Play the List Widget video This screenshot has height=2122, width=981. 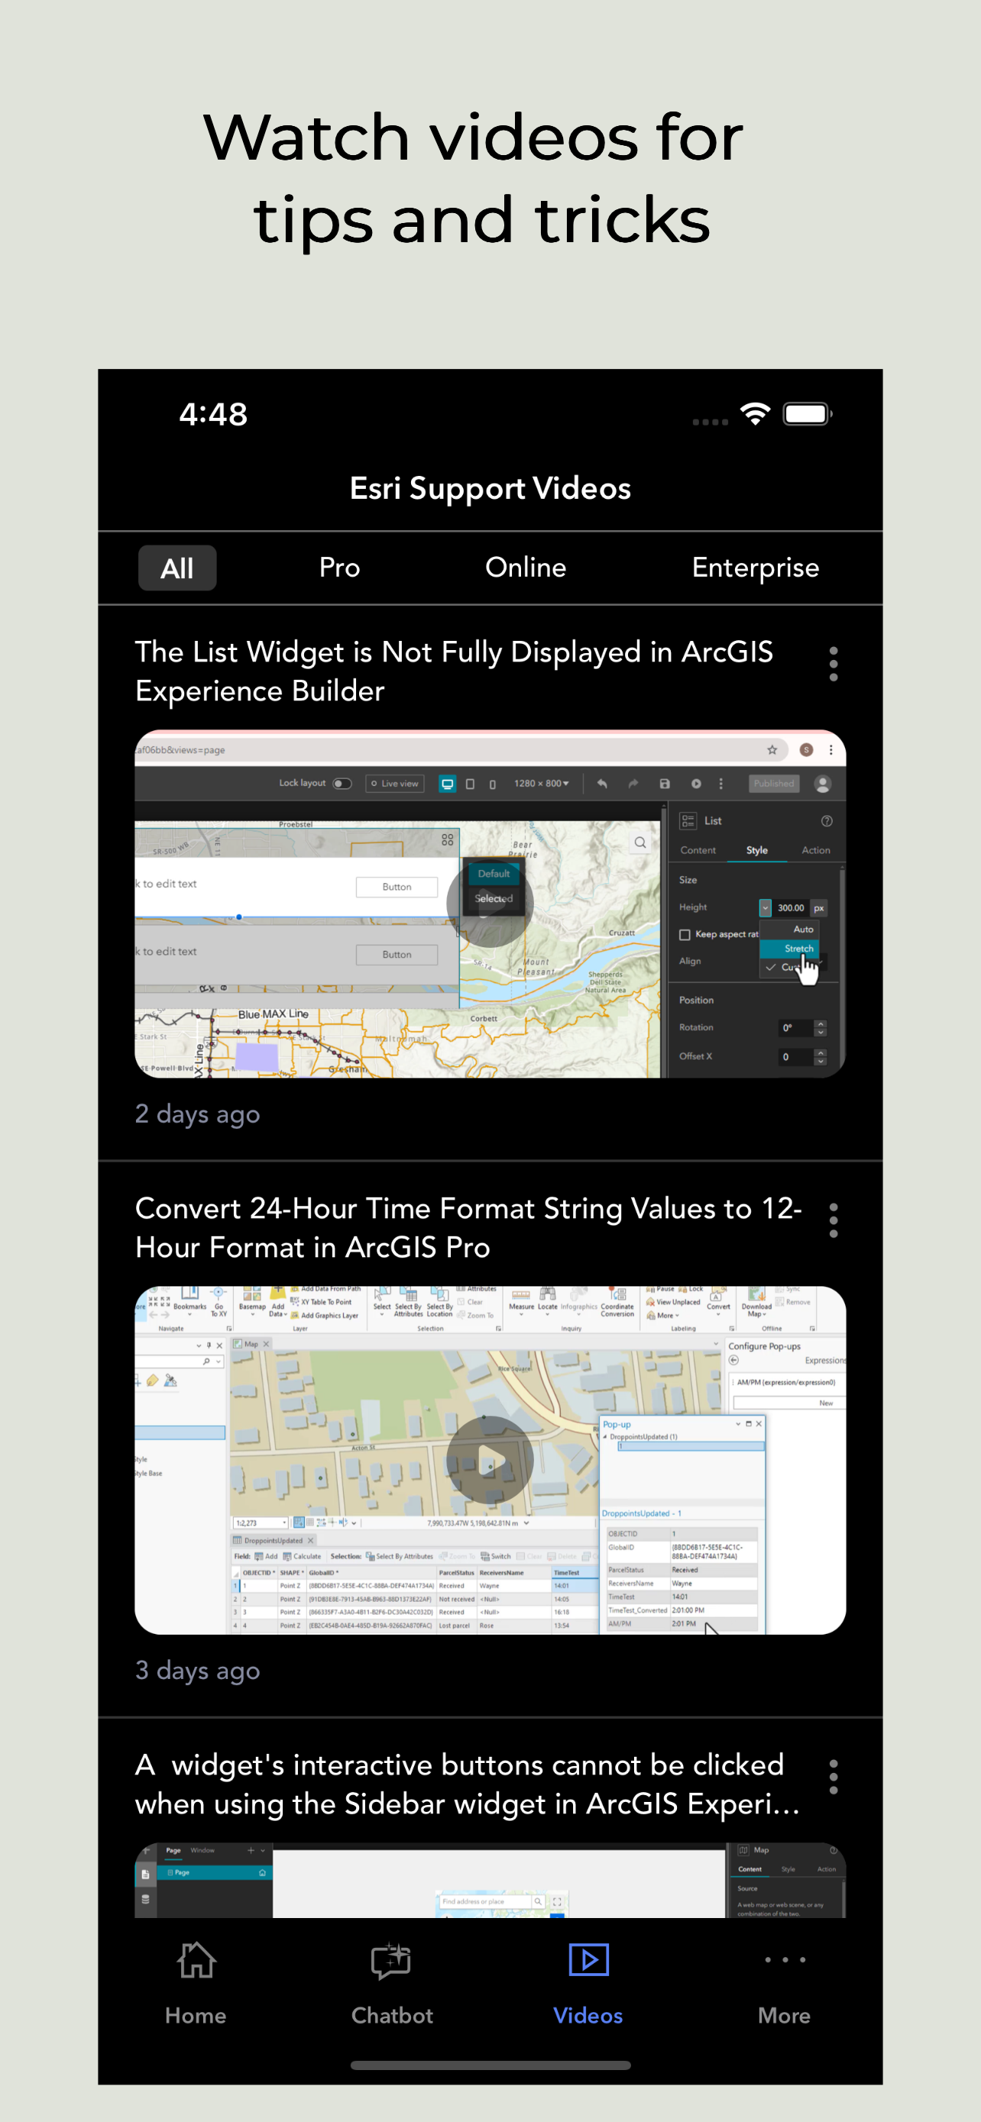490,904
